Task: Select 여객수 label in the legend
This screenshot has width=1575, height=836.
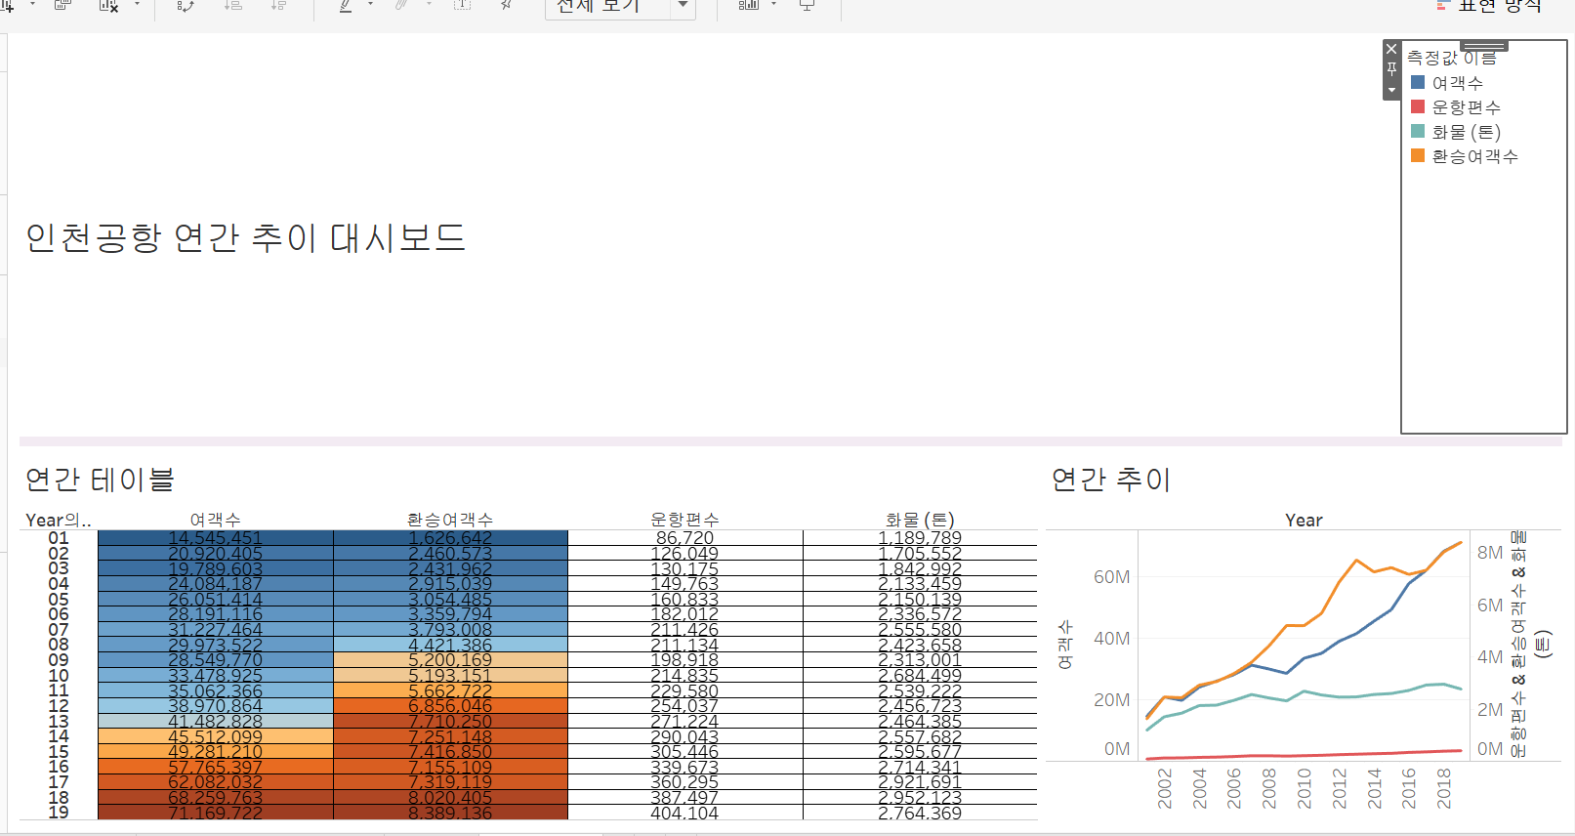Action: pos(1457,83)
